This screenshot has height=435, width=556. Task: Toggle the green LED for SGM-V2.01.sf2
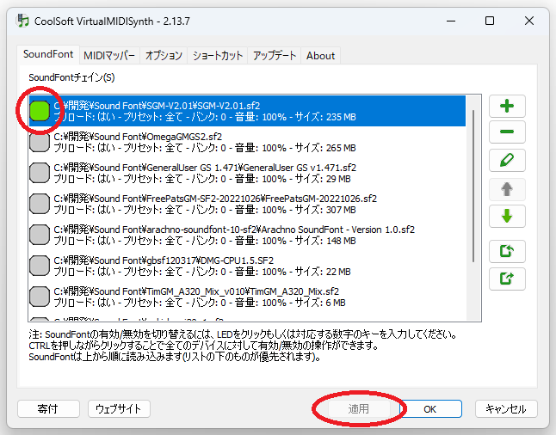[x=40, y=111]
